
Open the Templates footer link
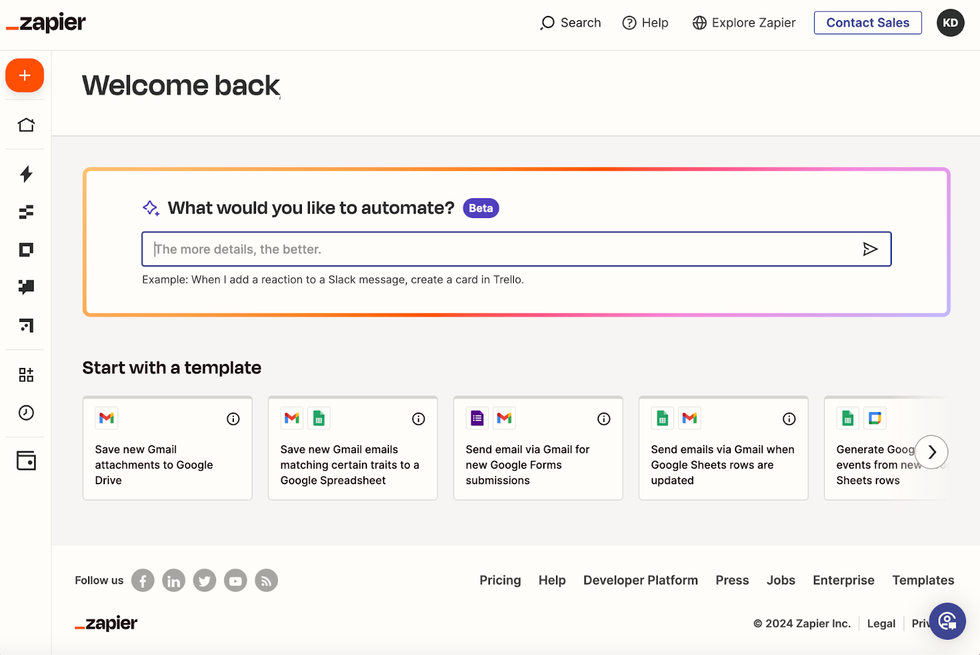pos(923,580)
